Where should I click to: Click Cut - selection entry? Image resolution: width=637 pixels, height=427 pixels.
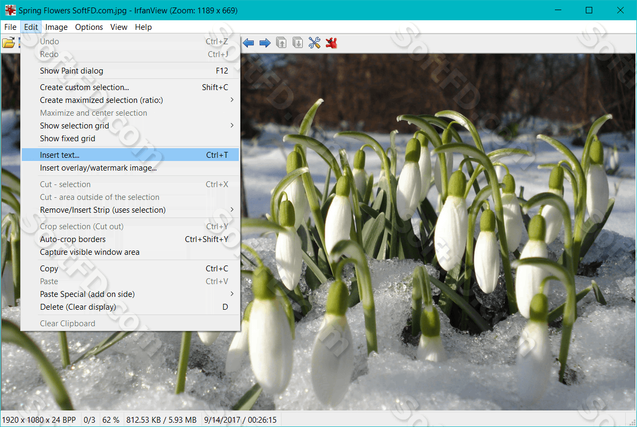[x=131, y=184]
